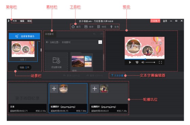This screenshot has height=125, width=190.
Task: Go to 首页 via the home icon
Action: [73, 27]
